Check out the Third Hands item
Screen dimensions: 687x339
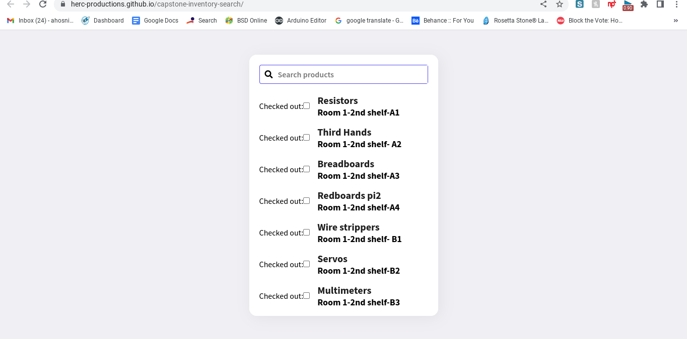click(306, 138)
